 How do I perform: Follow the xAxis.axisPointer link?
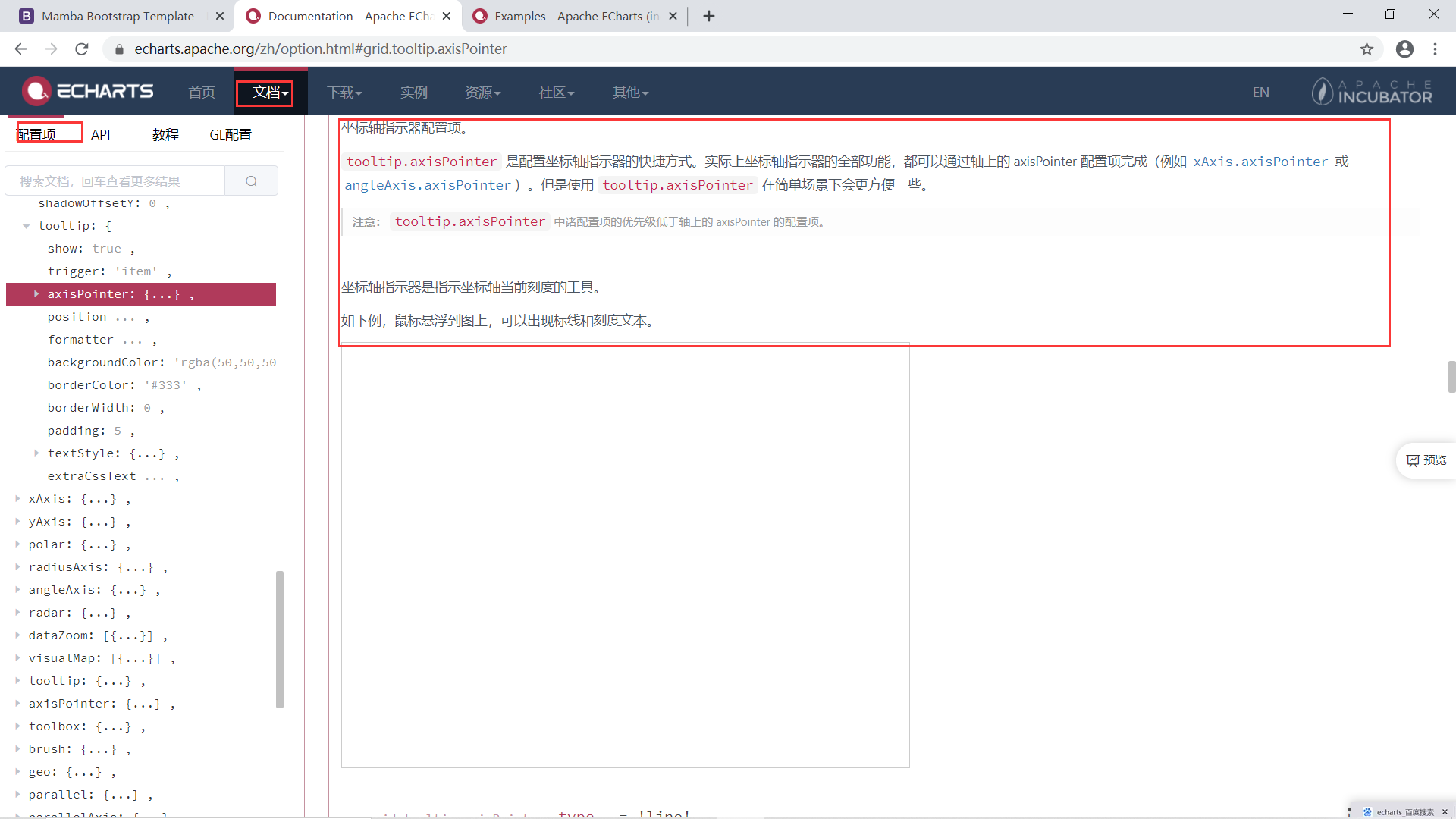pyautogui.click(x=1260, y=162)
